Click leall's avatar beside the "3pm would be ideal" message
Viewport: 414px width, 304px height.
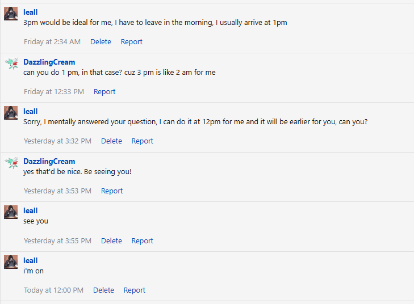pos(11,14)
